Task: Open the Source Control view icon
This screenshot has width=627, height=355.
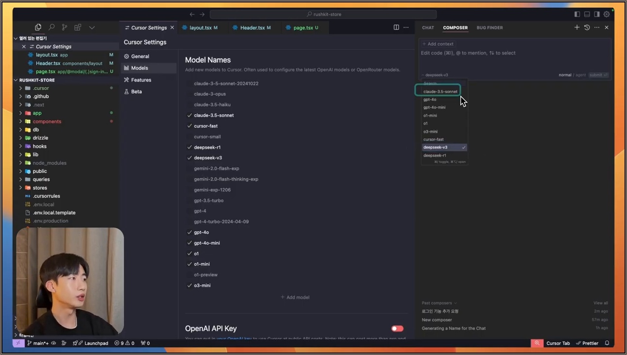Action: 64,27
